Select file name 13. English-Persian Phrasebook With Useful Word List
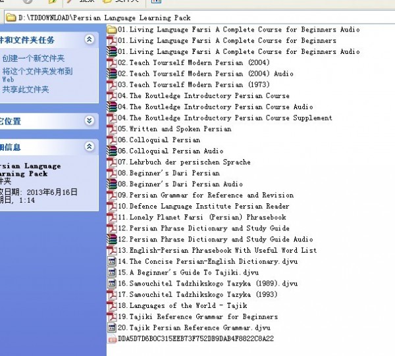 [x=217, y=251]
